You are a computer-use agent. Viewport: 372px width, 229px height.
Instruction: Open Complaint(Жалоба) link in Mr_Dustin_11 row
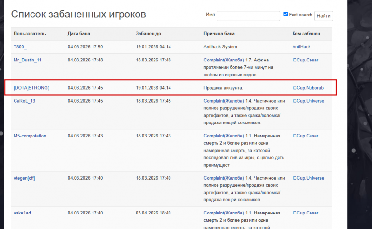coord(224,60)
